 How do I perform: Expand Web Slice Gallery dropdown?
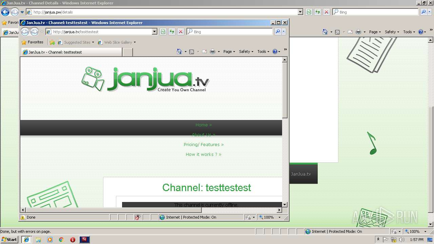point(135,42)
